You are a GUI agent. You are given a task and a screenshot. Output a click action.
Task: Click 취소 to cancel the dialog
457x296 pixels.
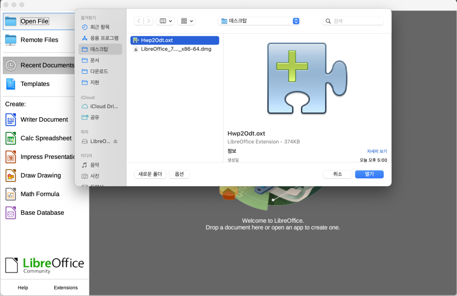pyautogui.click(x=337, y=174)
